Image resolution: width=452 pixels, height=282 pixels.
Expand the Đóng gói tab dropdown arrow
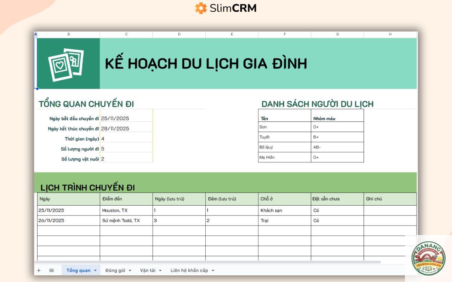coord(130,270)
